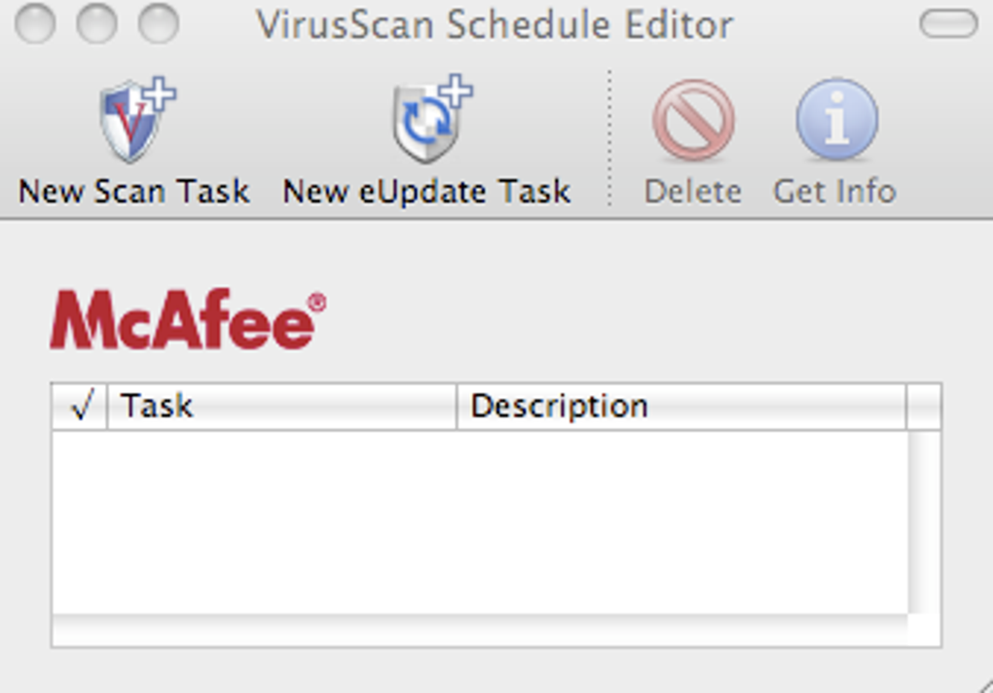Click the blank rightmost column header corner
This screenshot has width=993, height=693.
click(924, 407)
